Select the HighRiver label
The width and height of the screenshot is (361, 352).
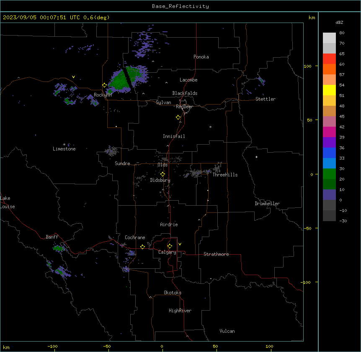[x=180, y=311]
